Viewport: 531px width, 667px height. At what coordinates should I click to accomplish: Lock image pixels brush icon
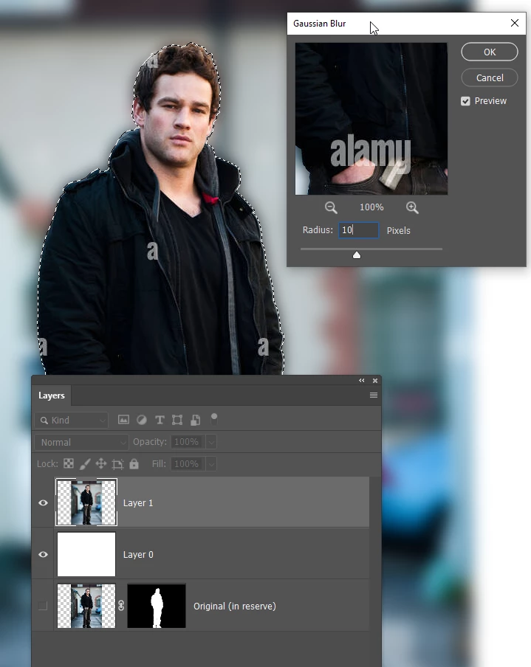pos(85,463)
